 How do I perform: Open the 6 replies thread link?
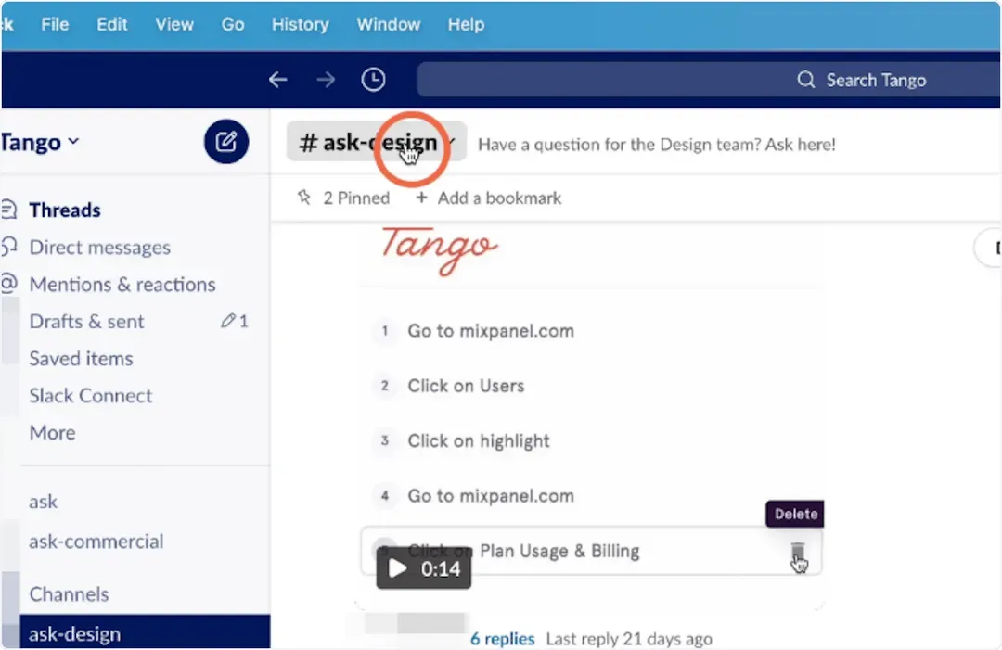point(503,639)
